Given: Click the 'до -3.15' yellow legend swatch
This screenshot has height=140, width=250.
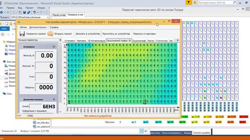Looking at the screenshot, I should click(x=195, y=117).
